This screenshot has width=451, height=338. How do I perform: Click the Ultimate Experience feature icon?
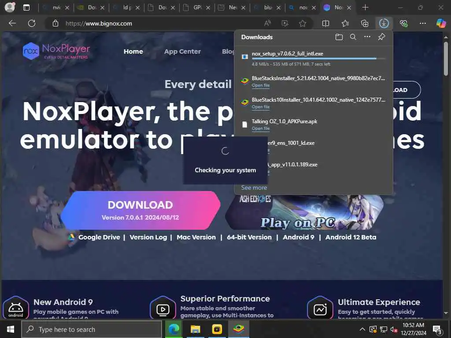tap(320, 309)
